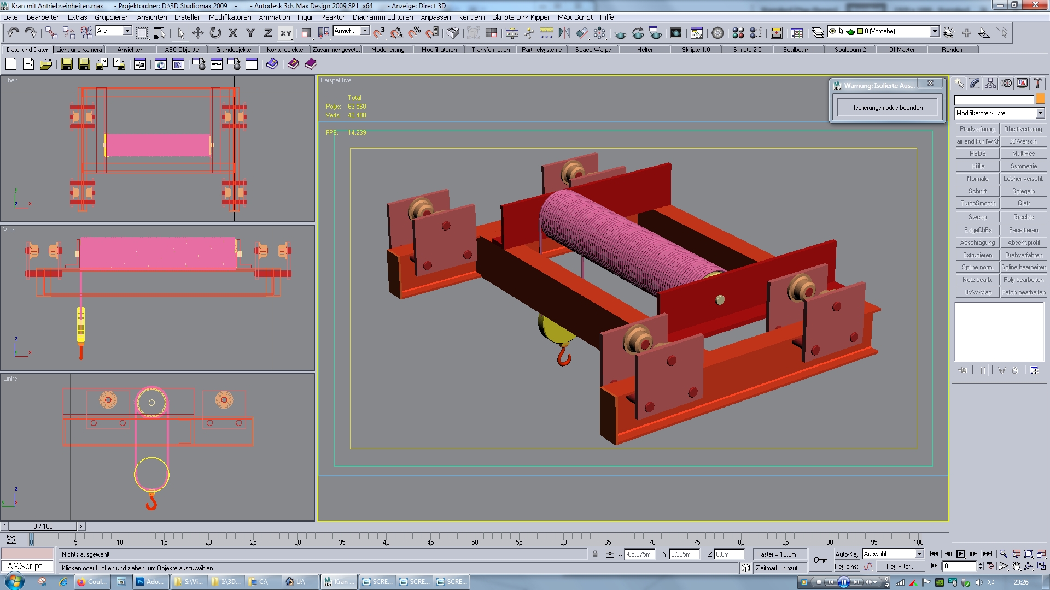Expand the layer dropdown showing 0 (Vorgabe)
The width and height of the screenshot is (1050, 590).
point(935,31)
